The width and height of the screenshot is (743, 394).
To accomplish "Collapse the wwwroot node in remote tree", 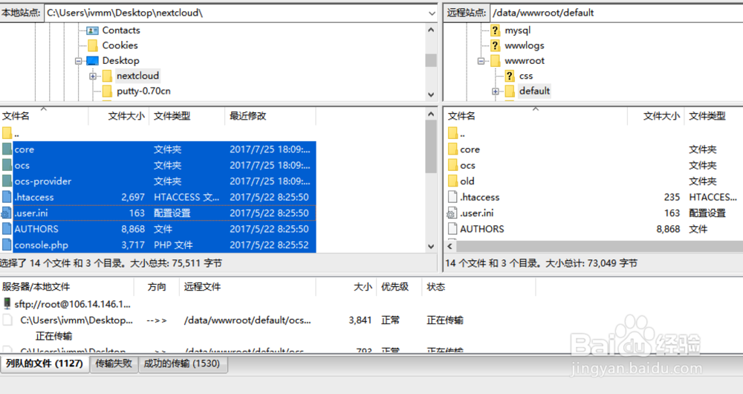I will (481, 61).
